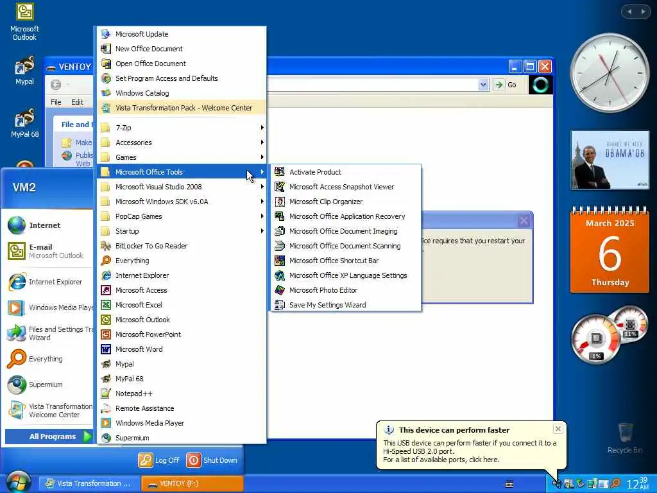Click the USB balloon notification text

click(x=469, y=451)
